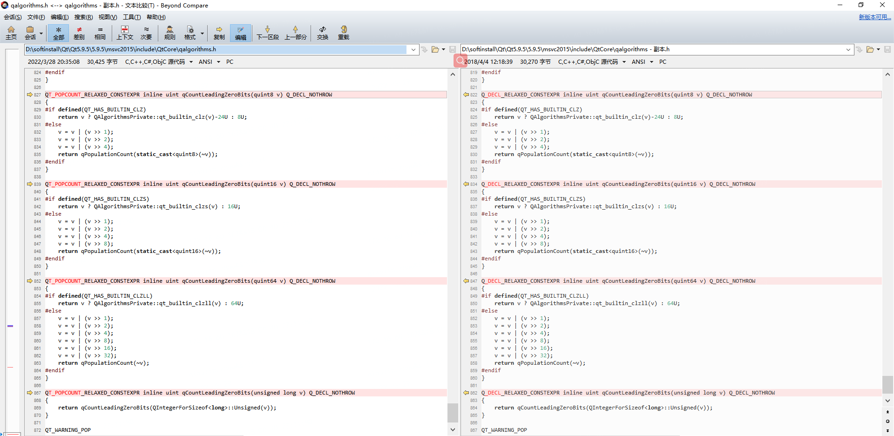Copy selected section using the 复制 tool
Viewport: 894px width, 436px height.
[x=219, y=33]
